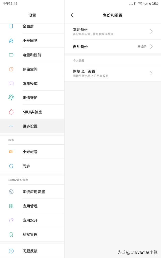Open 授权管理 settings entry

(x=32, y=234)
